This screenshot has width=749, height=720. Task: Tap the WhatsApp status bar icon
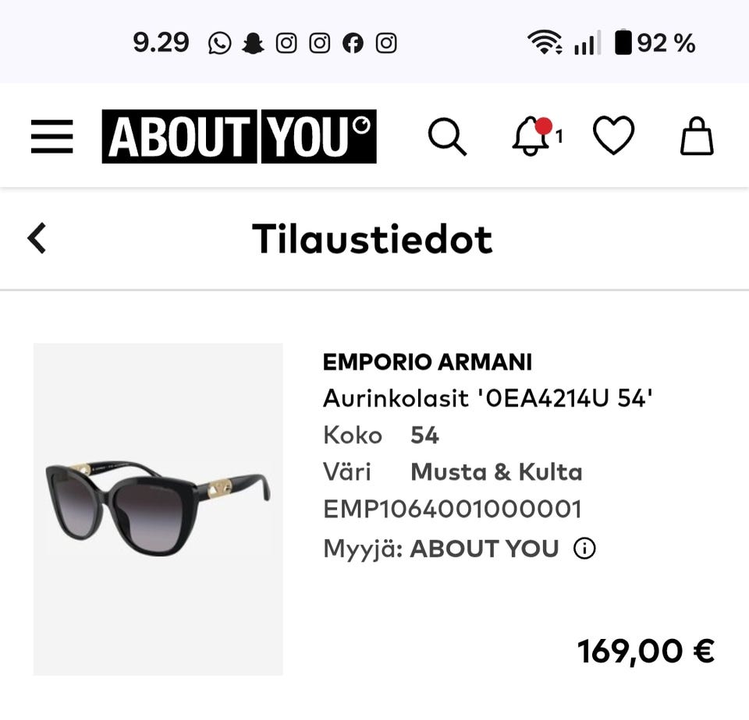click(220, 44)
